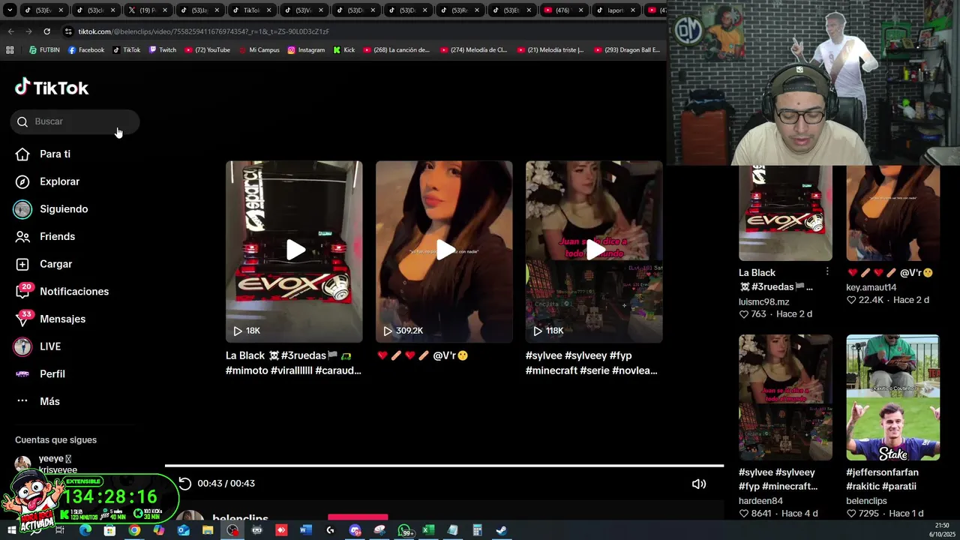Open Microsoft Edge from the taskbar
The height and width of the screenshot is (540, 960).
coord(85,530)
